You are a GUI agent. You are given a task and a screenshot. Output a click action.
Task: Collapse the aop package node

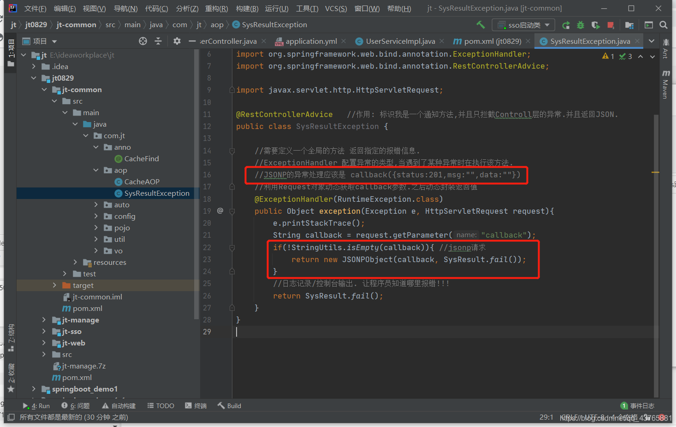[x=96, y=170]
